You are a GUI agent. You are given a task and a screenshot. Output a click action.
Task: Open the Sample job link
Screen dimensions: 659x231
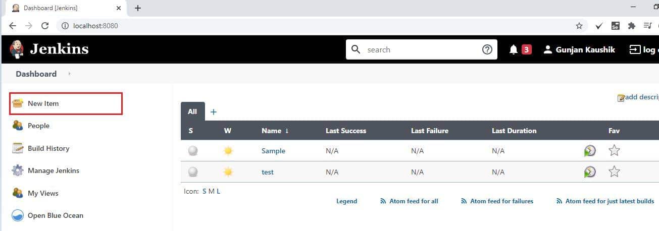coord(273,151)
